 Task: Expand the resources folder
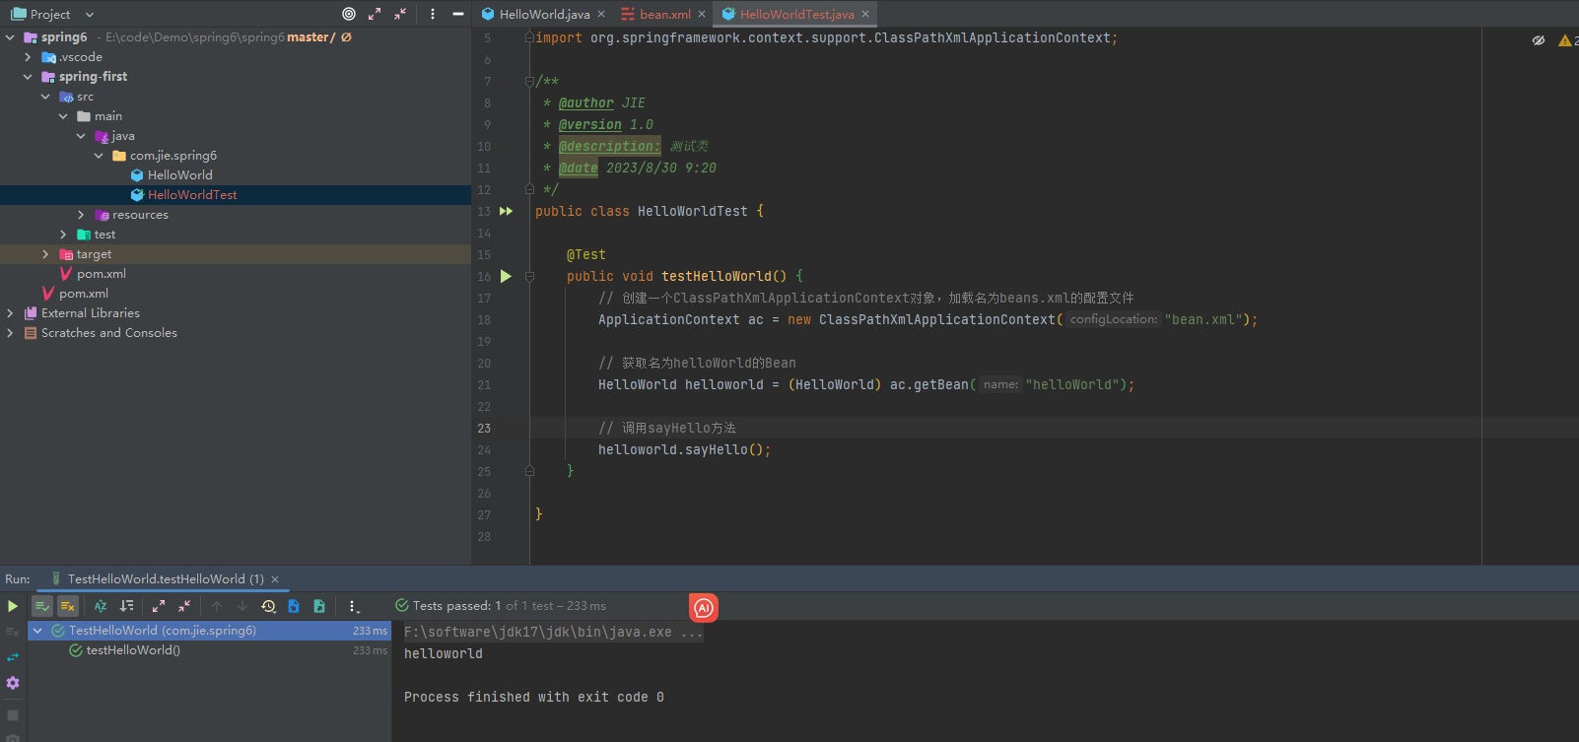81,215
